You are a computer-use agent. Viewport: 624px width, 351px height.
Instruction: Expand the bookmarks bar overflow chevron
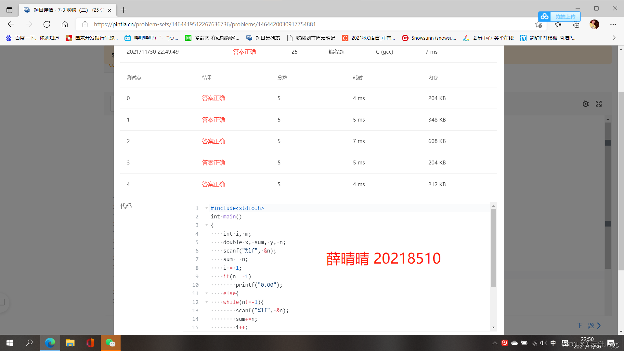[x=614, y=38]
